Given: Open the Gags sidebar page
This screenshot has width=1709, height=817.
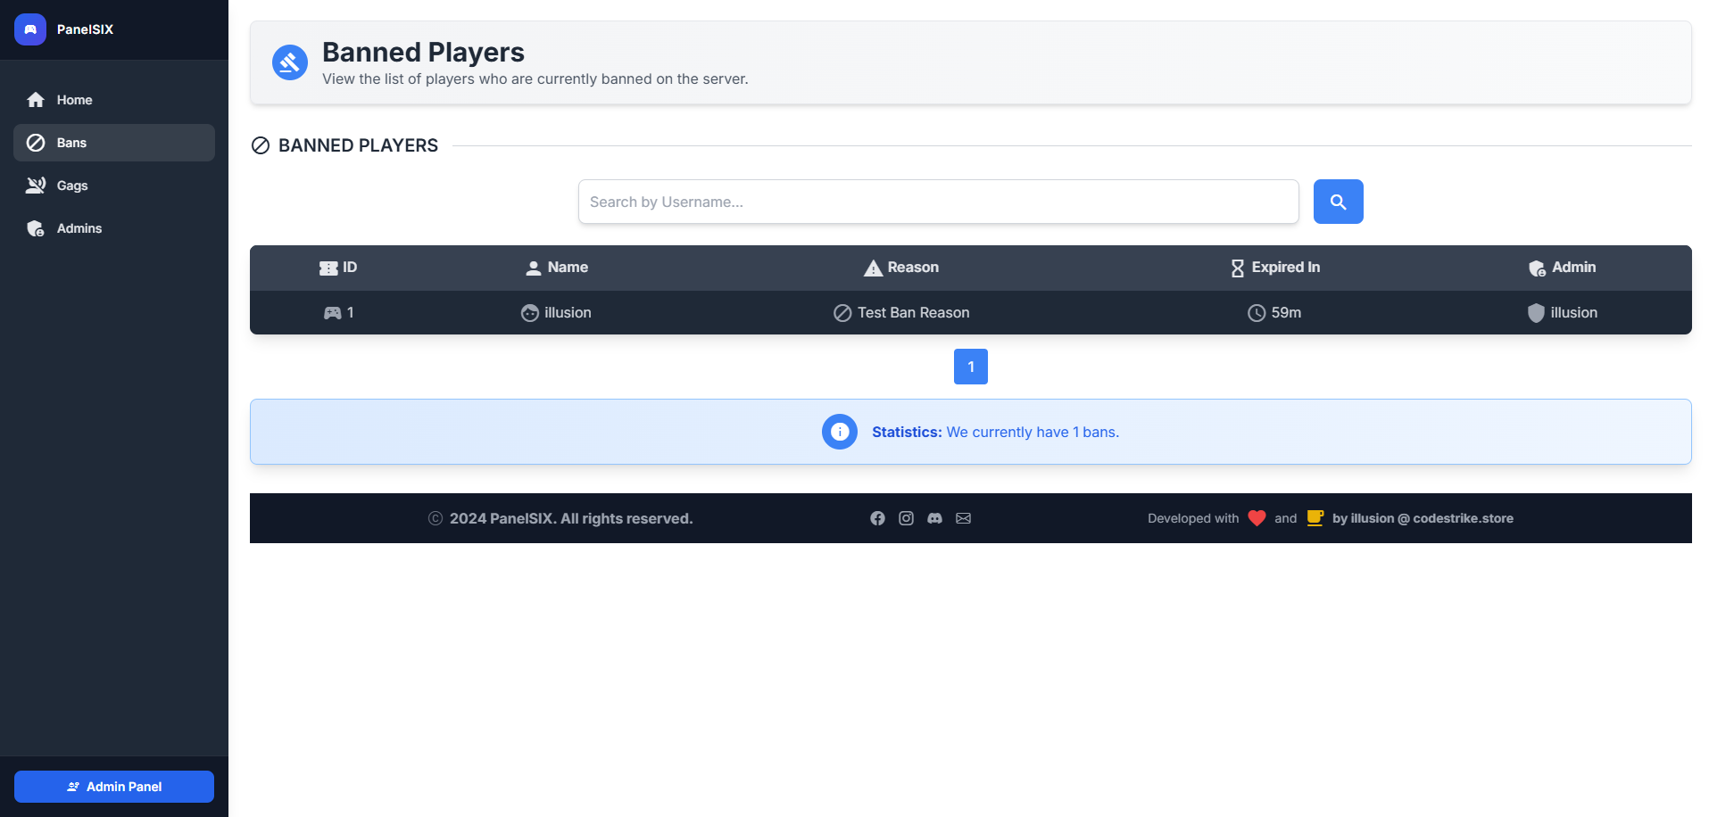Looking at the screenshot, I should [x=72, y=186].
